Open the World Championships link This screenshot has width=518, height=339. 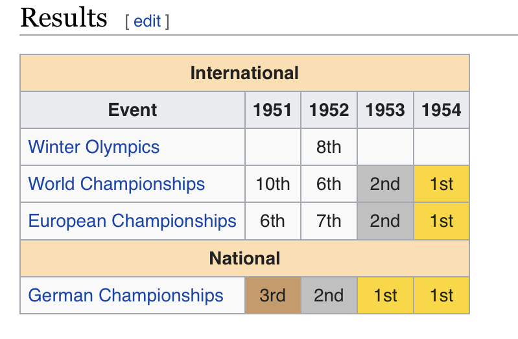pos(117,183)
